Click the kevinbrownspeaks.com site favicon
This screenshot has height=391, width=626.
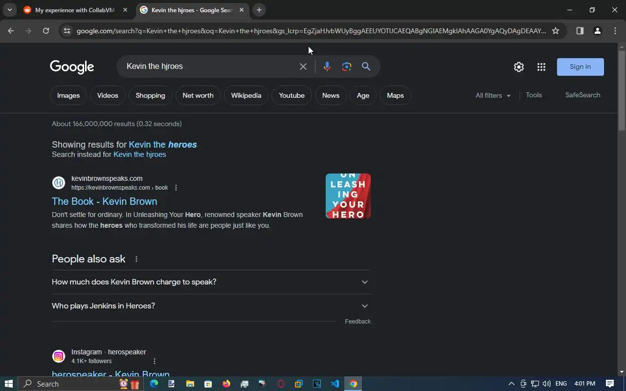coord(59,183)
